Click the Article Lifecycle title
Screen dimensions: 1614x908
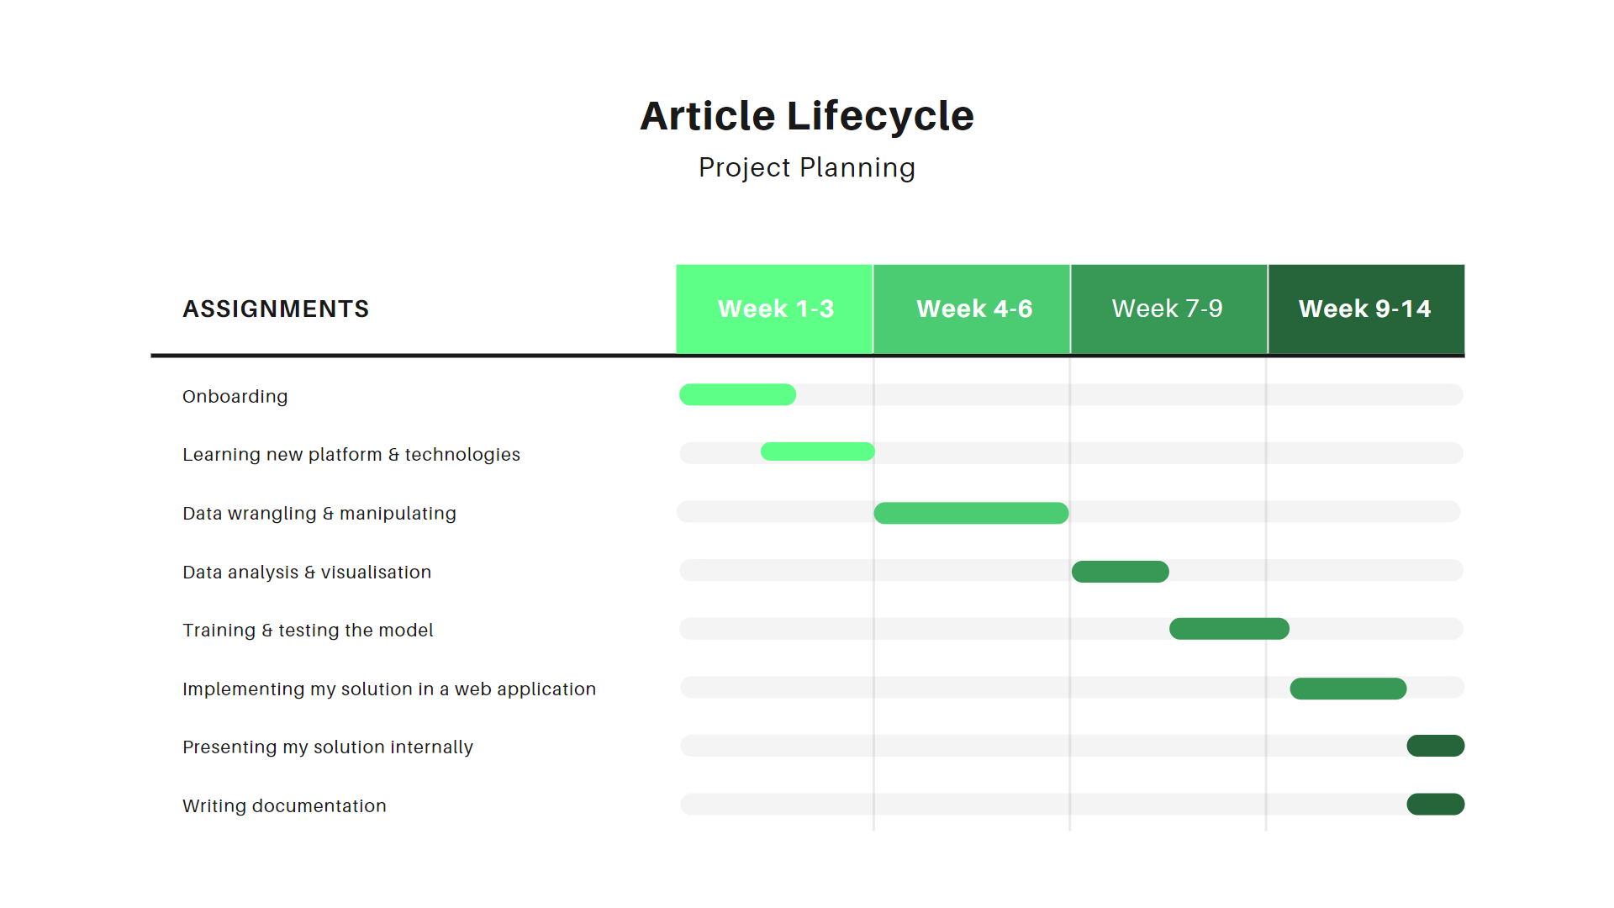807,116
